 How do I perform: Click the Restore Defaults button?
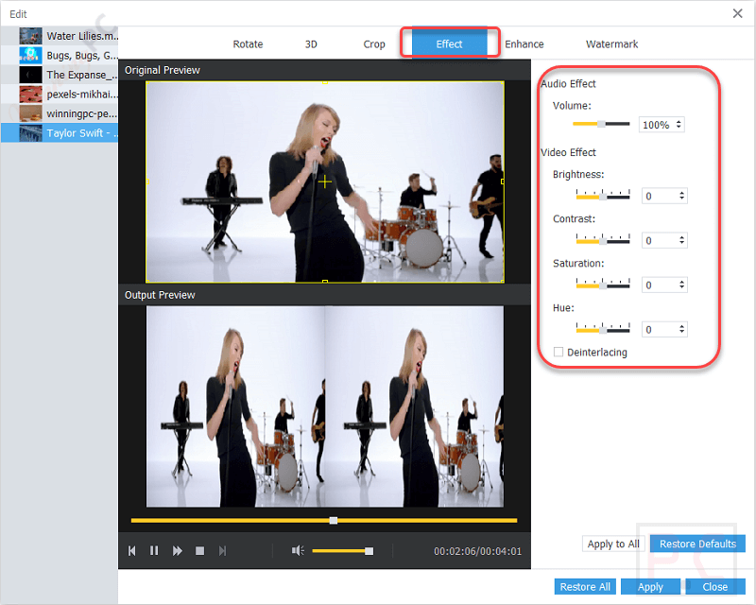pos(697,544)
